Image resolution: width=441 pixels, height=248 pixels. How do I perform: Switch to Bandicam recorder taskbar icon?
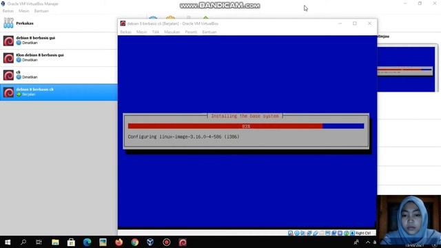(167, 242)
